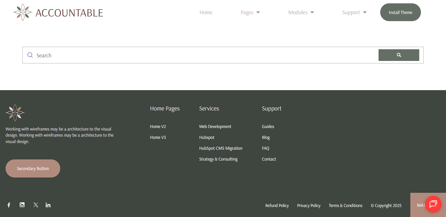The width and height of the screenshot is (446, 217).
Task: Open the red live chat widget
Action: coord(433,204)
